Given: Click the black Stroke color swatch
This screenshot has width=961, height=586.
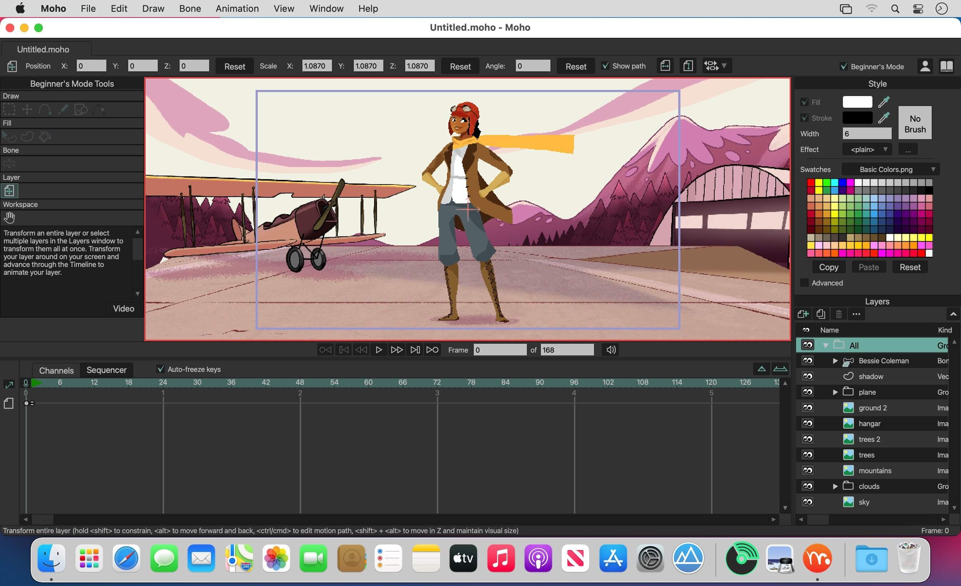Looking at the screenshot, I should 857,118.
